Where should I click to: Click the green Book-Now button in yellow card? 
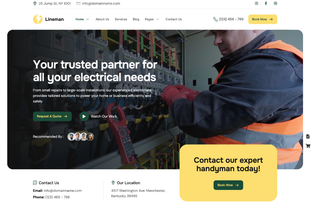click(228, 185)
